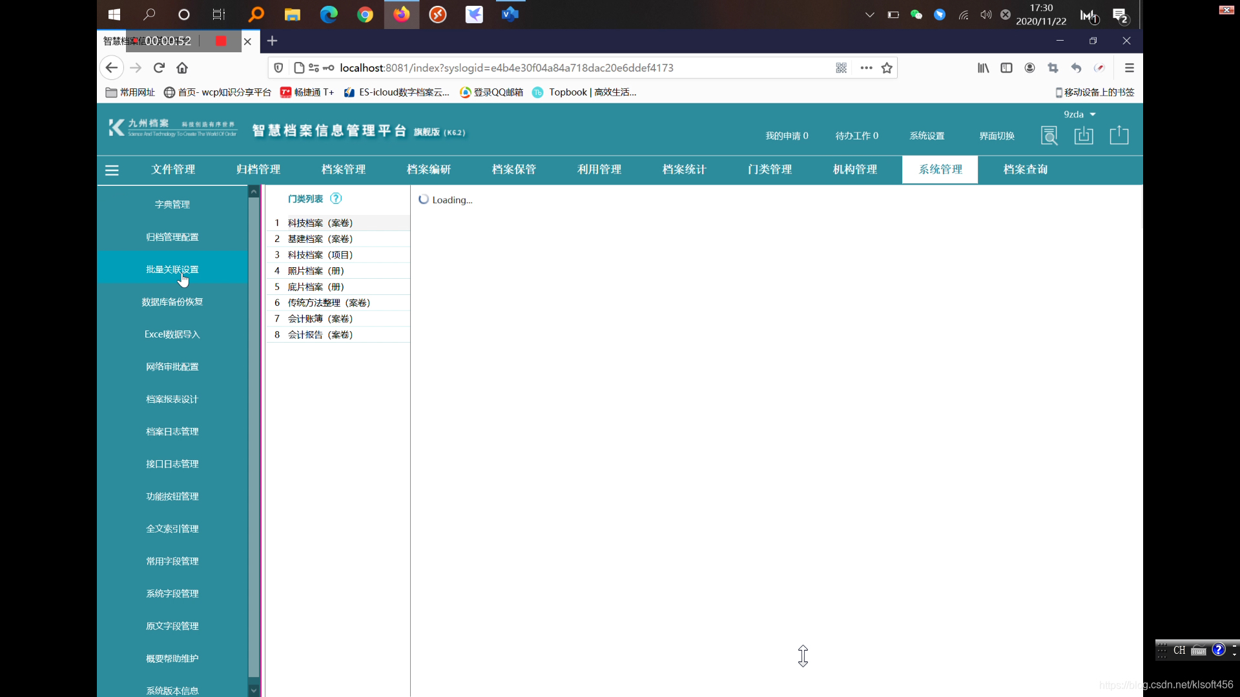
Task: Select 科技档案 (案卷) in the 门类列表
Action: (320, 223)
